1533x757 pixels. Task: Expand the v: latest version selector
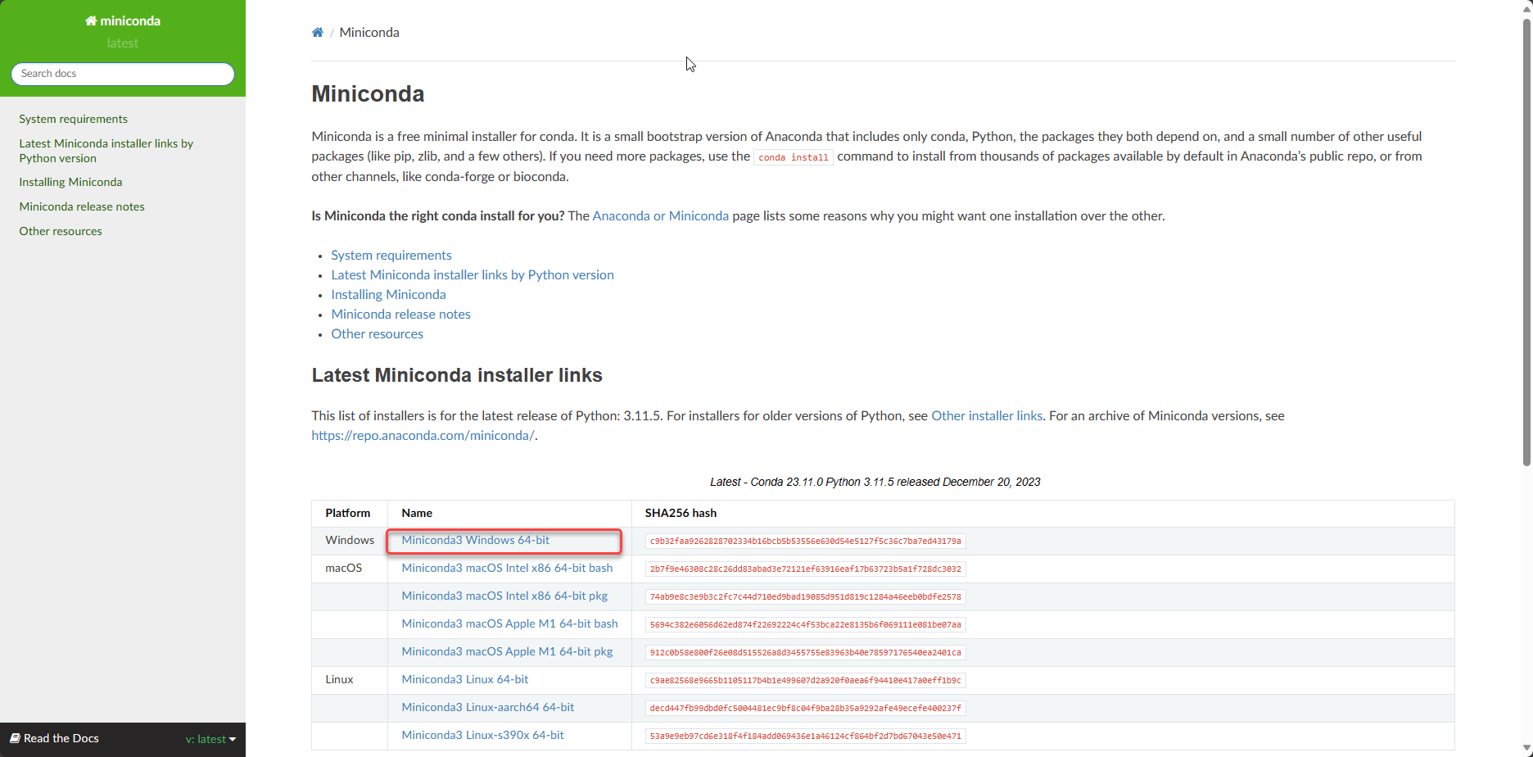pos(210,739)
